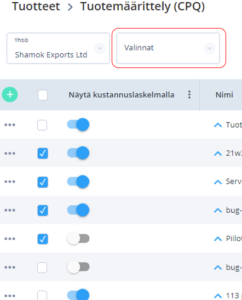Click Tuotemäärittely (CPQ) breadcrumb title
Viewport: 242px width, 300px height.
pyautogui.click(x=142, y=7)
